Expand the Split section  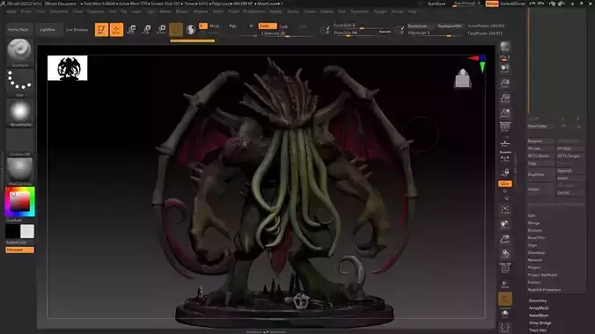(x=532, y=215)
